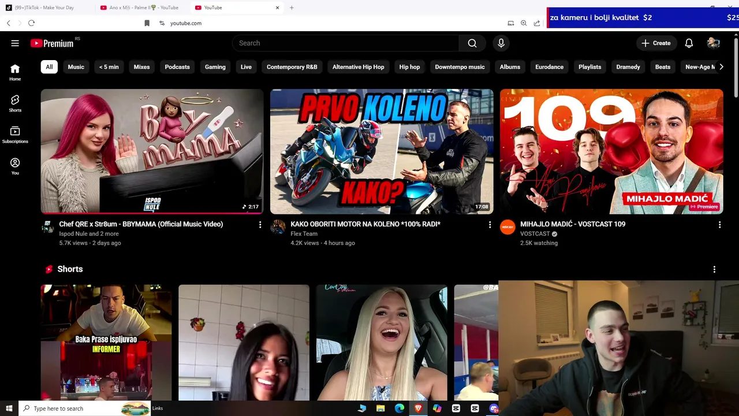Open the account avatar menu
This screenshot has height=416, width=739.
click(714, 43)
